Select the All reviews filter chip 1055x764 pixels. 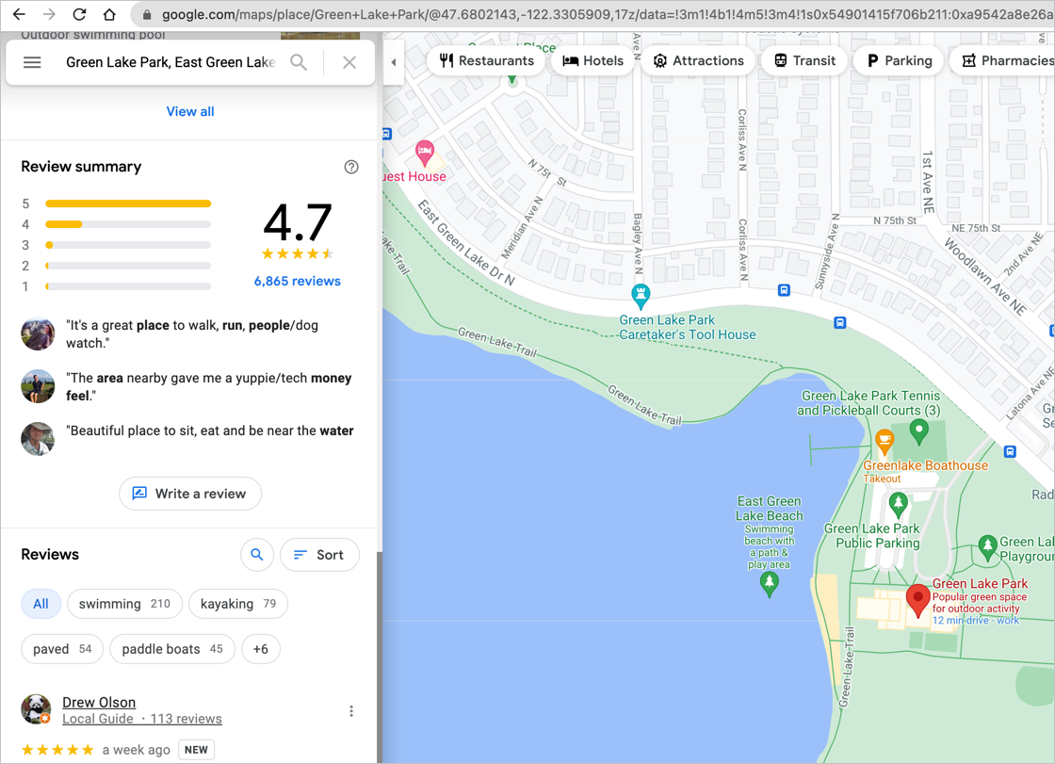point(41,604)
